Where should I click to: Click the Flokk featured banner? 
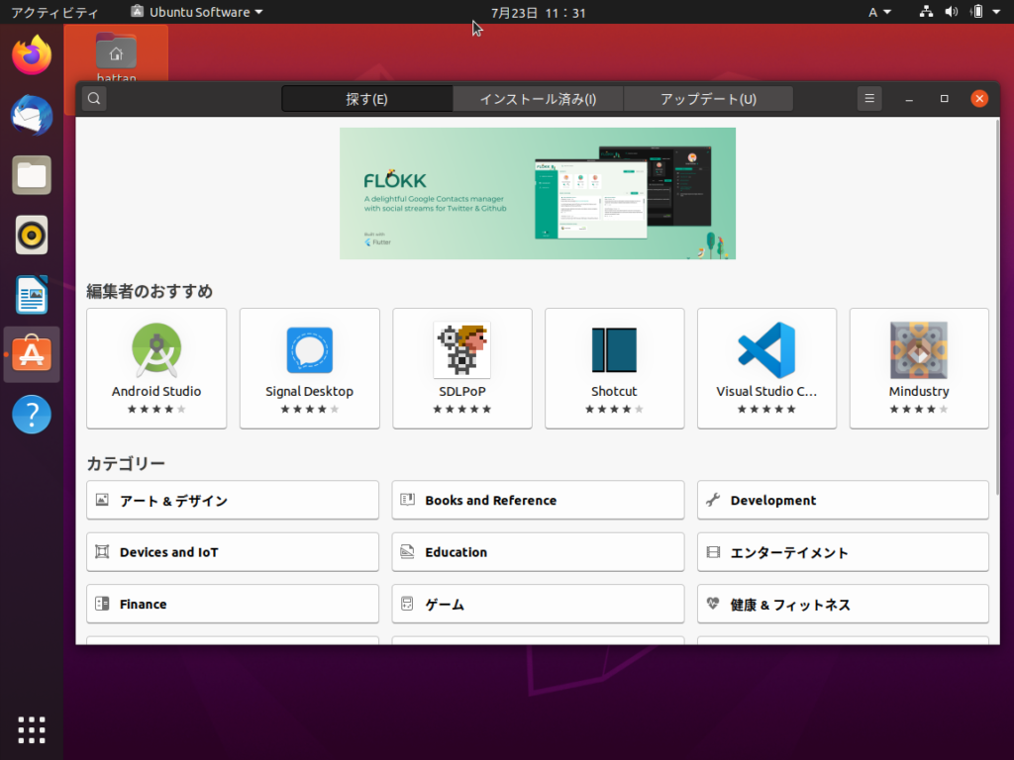[x=538, y=193]
